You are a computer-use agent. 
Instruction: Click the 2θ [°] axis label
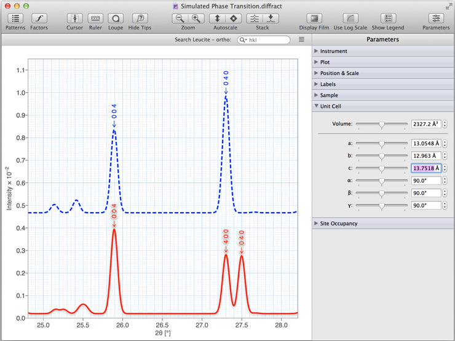point(163,333)
